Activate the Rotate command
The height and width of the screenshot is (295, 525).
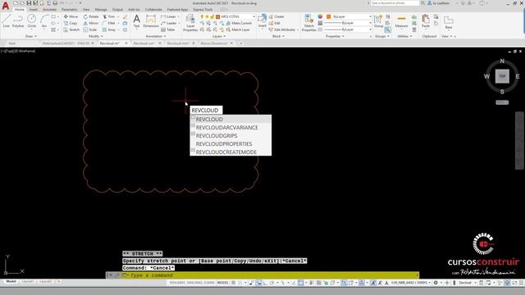pyautogui.click(x=91, y=16)
